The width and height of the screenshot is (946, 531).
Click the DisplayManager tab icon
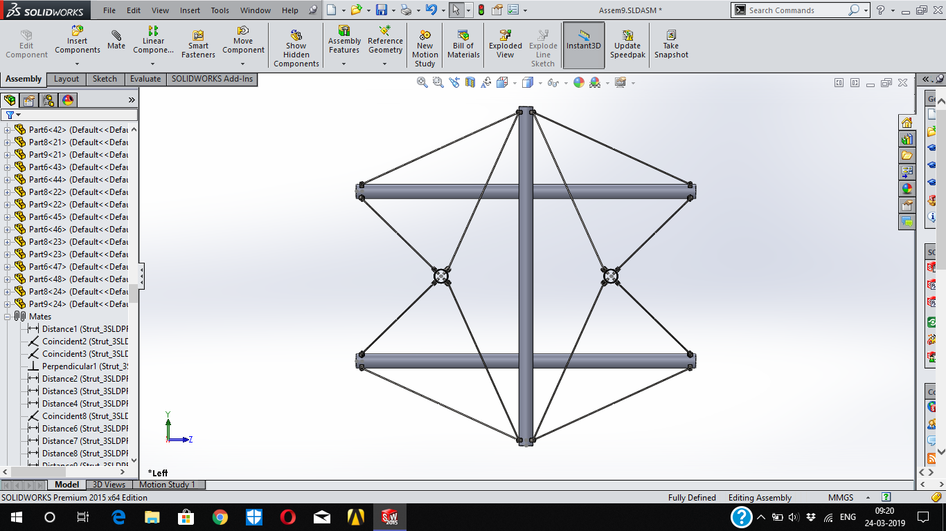[x=68, y=100]
